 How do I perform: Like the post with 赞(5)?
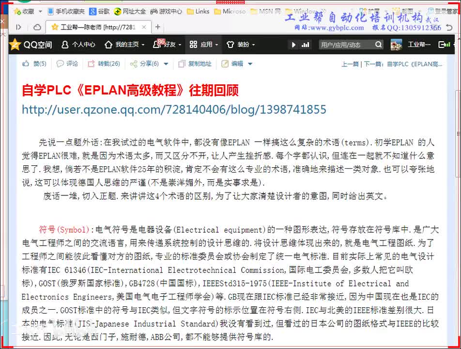[x=34, y=63]
